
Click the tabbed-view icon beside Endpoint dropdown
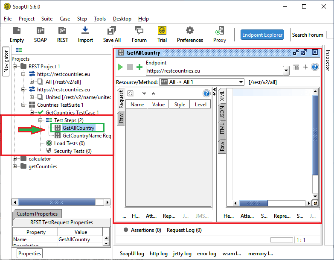296,67
